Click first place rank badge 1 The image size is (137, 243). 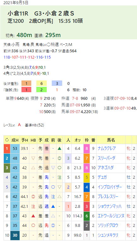click(7, 149)
